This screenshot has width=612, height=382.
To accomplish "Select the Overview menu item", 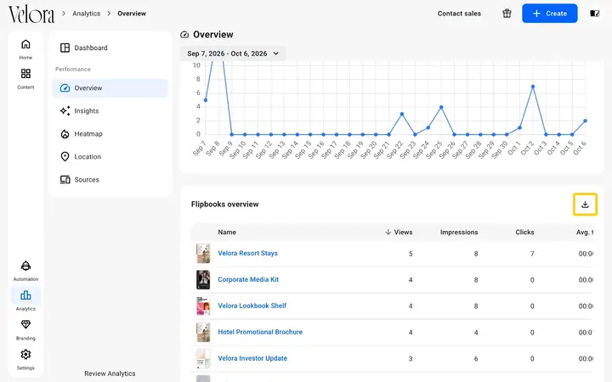I will point(110,87).
